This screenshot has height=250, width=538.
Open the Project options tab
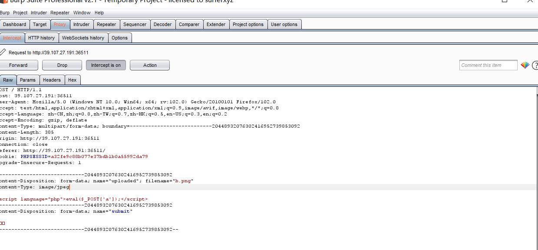click(x=248, y=24)
